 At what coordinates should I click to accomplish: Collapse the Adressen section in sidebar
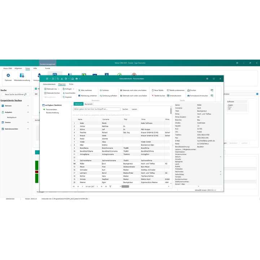28,105
